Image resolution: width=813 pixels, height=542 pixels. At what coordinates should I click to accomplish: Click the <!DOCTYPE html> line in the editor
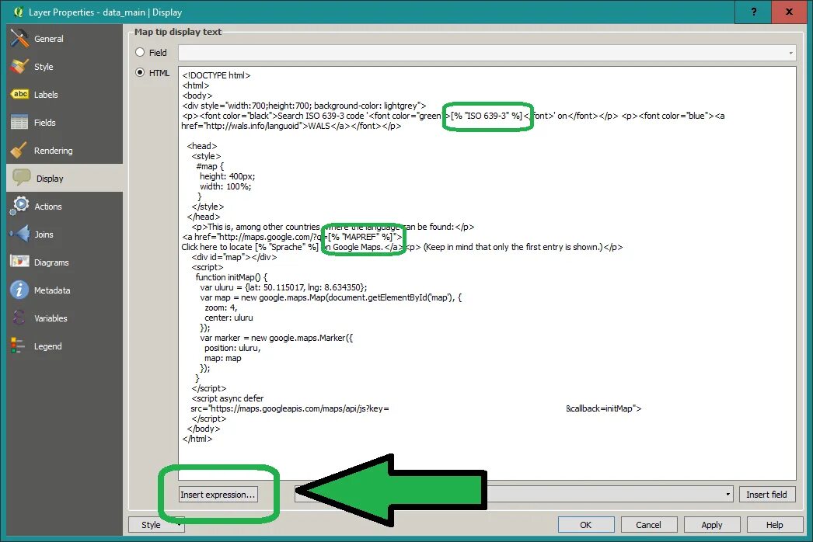pyautogui.click(x=216, y=75)
